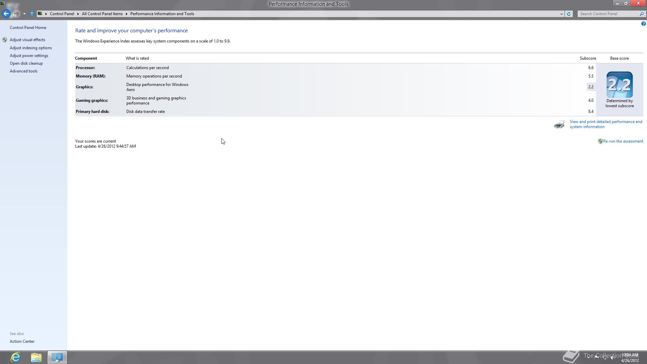Image resolution: width=647 pixels, height=364 pixels.
Task: Click the taskbar clock and date
Action: click(630, 358)
